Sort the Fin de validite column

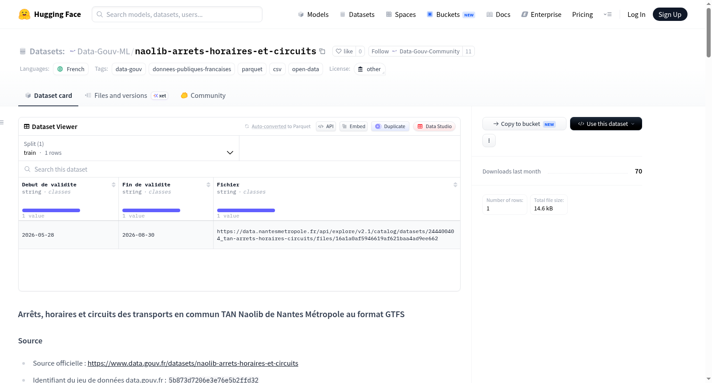[208, 185]
